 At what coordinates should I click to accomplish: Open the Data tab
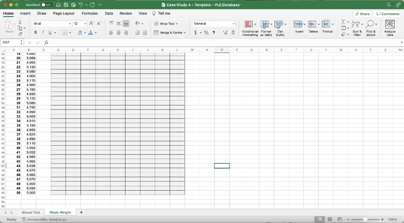pyautogui.click(x=109, y=13)
